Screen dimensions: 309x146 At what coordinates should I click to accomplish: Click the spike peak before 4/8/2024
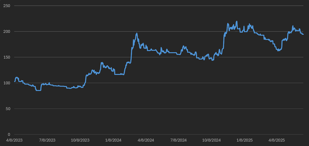[x=137, y=33]
